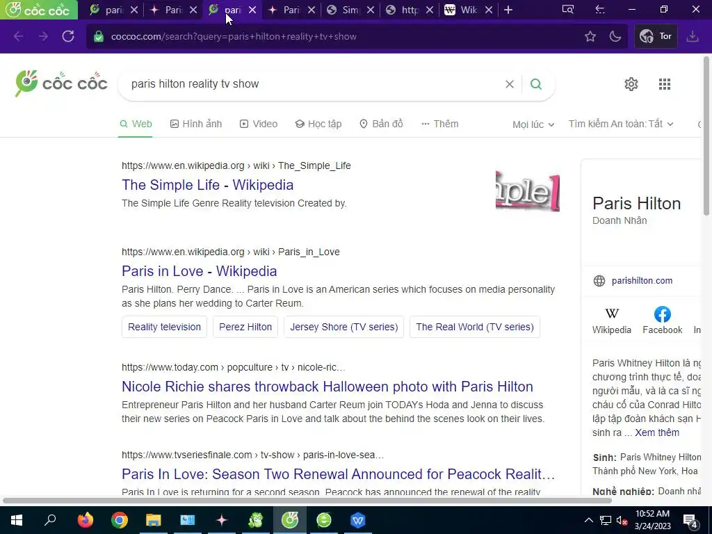Click the taskbar clock showing 10:52 AM
The image size is (712, 534).
pos(652,520)
